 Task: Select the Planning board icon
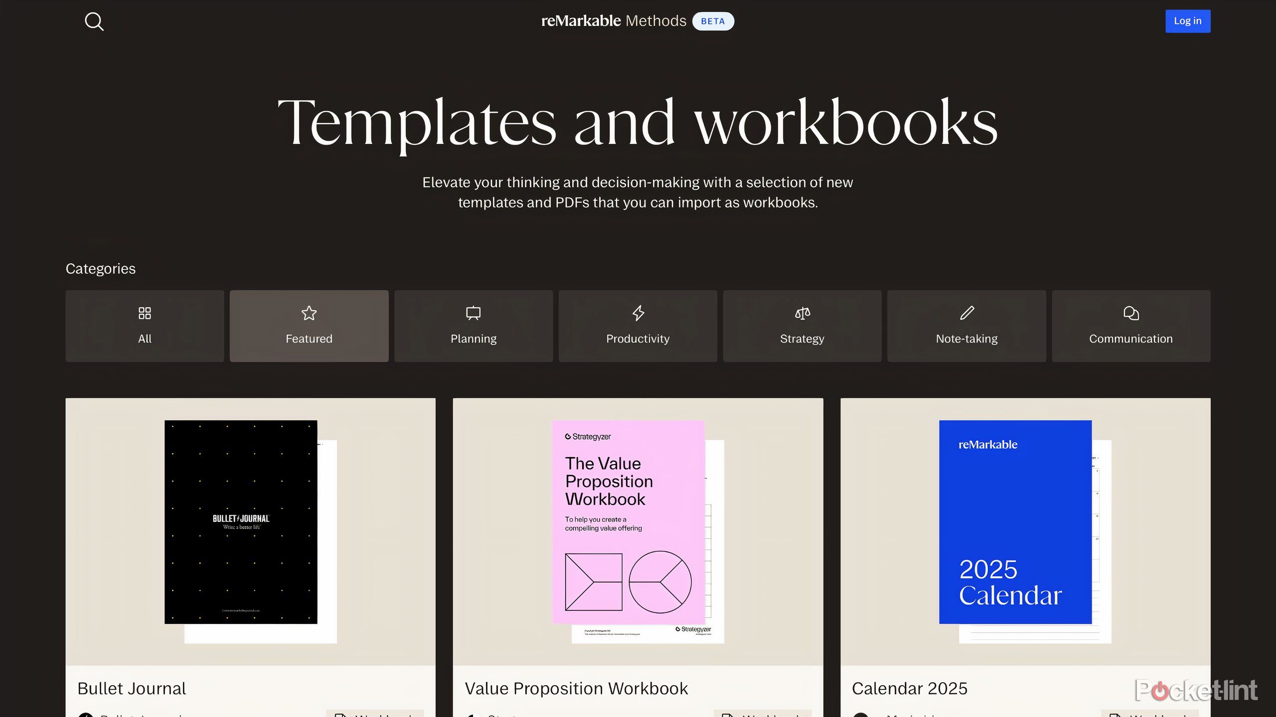tap(474, 313)
